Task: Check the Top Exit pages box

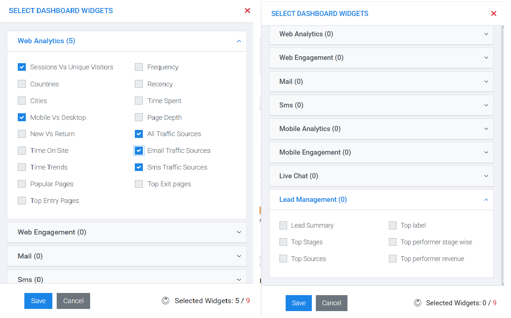Action: [x=139, y=184]
